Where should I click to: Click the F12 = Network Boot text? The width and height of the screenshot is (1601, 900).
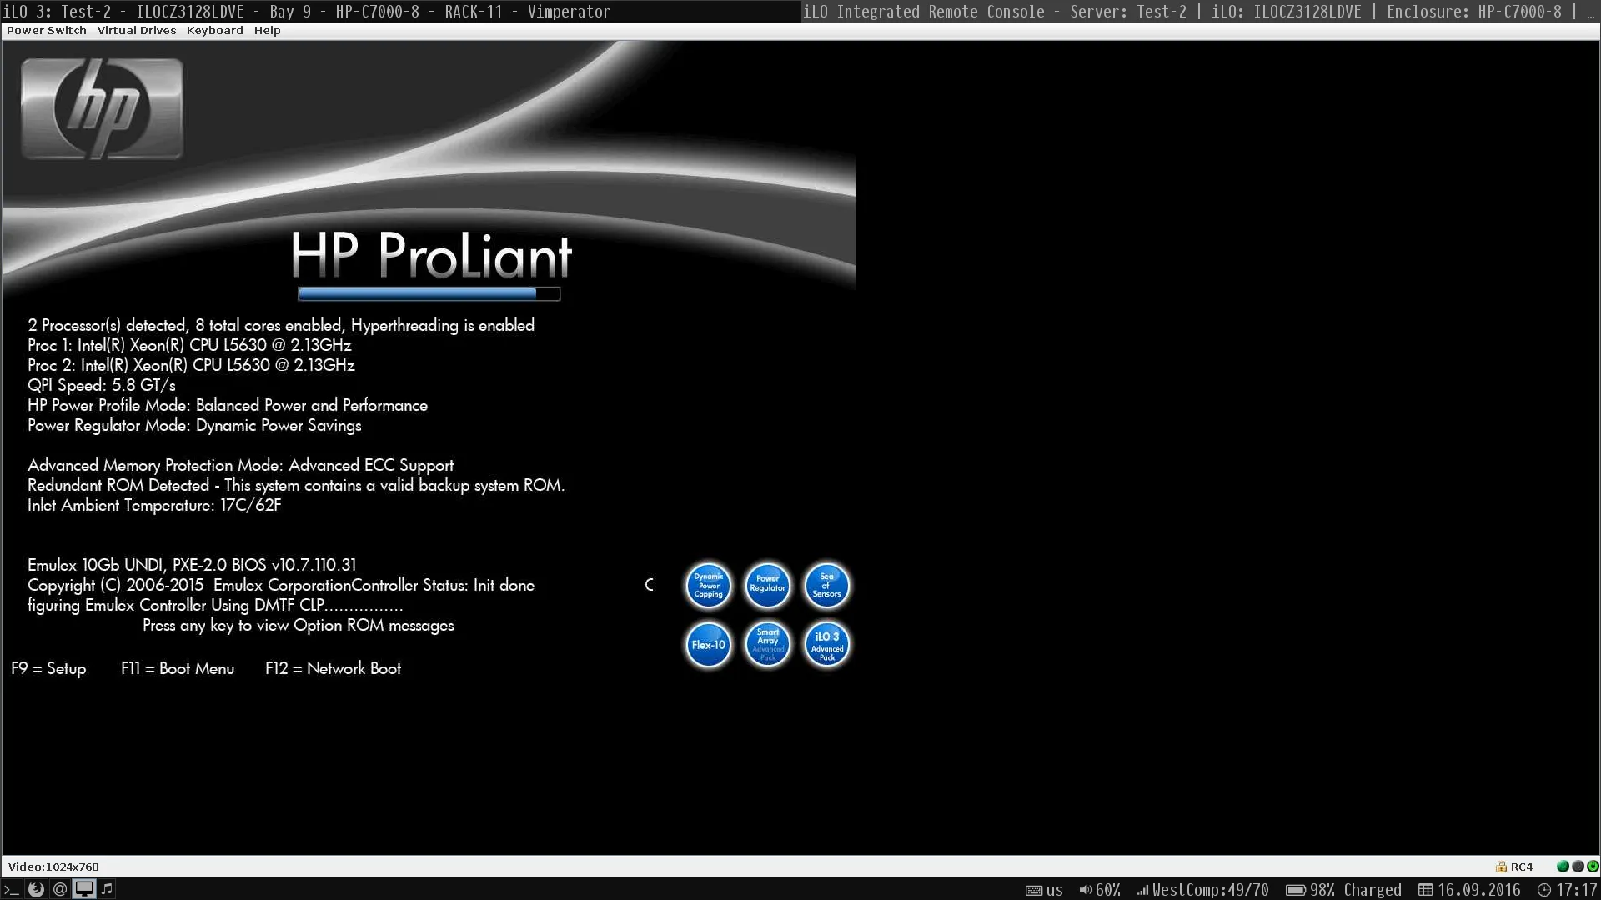(334, 668)
